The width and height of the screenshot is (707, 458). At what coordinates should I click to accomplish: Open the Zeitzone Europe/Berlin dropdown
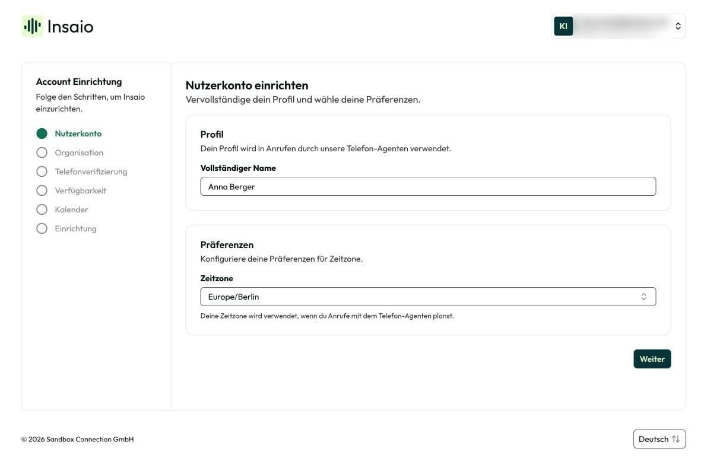[428, 297]
